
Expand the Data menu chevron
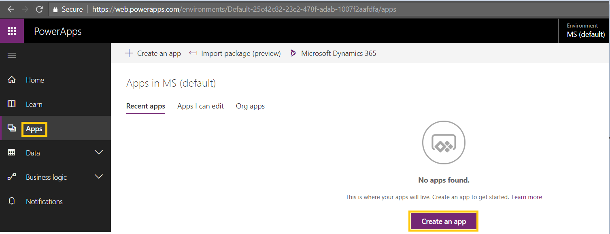click(99, 152)
